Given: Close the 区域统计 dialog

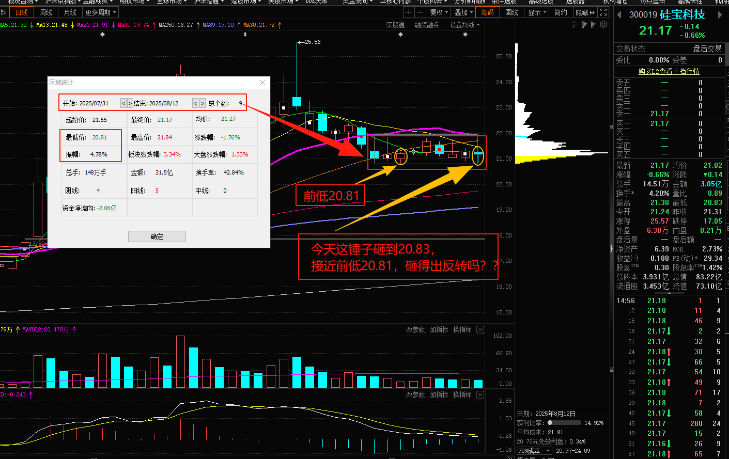Looking at the screenshot, I should 262,83.
